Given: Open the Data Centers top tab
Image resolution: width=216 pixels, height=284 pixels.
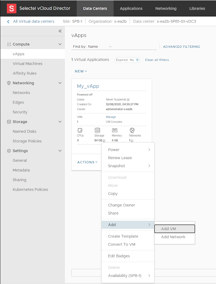Looking at the screenshot, I should tap(95, 8).
